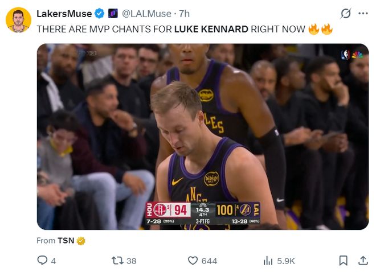
Task: Open Grok explain icon on the post
Action: (345, 13)
